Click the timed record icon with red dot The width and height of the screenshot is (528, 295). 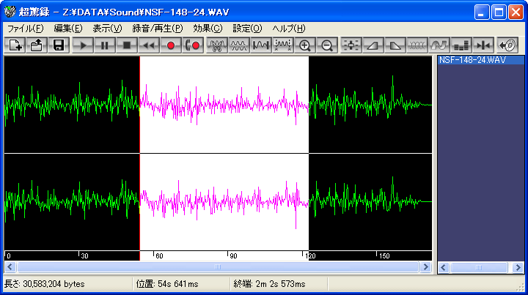tap(192, 45)
